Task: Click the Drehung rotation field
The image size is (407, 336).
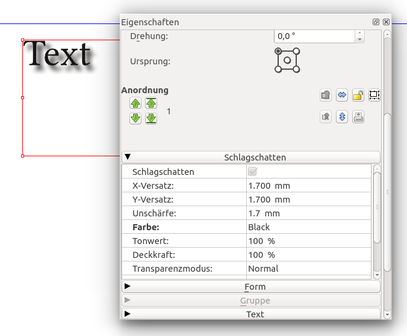Action: [314, 37]
